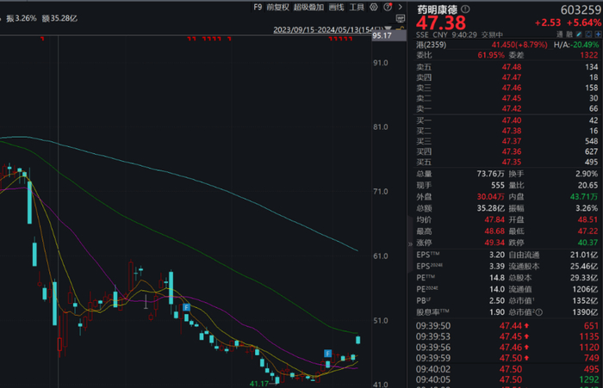
Task: Click the 买三 price 47.37
Action: pos(512,141)
